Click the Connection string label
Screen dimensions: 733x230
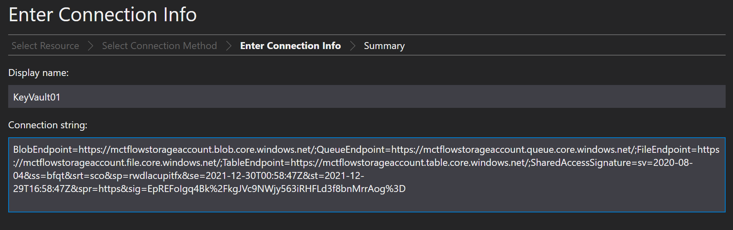(x=48, y=125)
